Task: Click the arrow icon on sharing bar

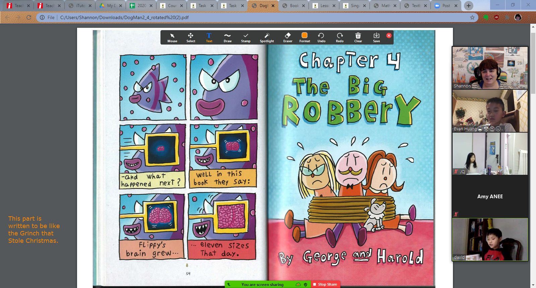Action: pyautogui.click(x=229, y=284)
